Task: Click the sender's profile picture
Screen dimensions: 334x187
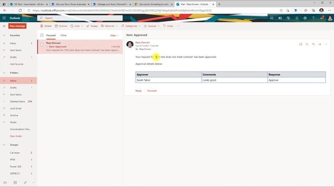Action: pos(130,45)
